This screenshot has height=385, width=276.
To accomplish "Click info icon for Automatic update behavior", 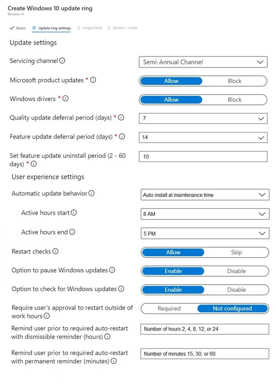I will coord(91,193).
